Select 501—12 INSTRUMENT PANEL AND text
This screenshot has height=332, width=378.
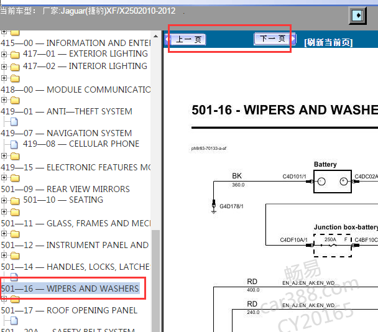tap(75, 245)
